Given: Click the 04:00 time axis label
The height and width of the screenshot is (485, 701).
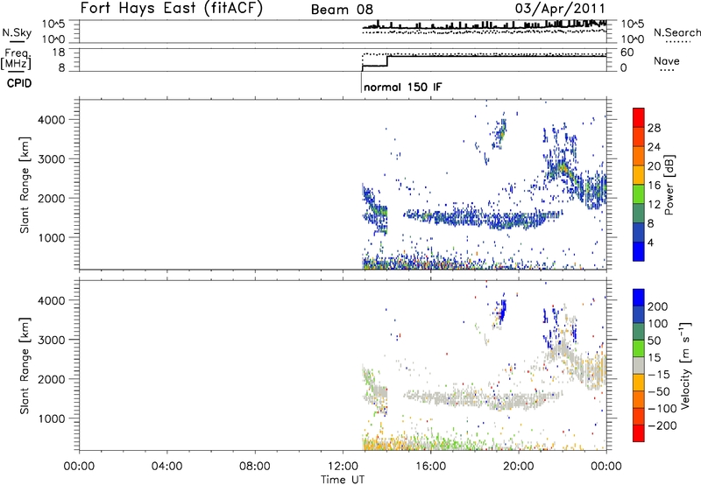Looking at the screenshot, I should point(167,467).
